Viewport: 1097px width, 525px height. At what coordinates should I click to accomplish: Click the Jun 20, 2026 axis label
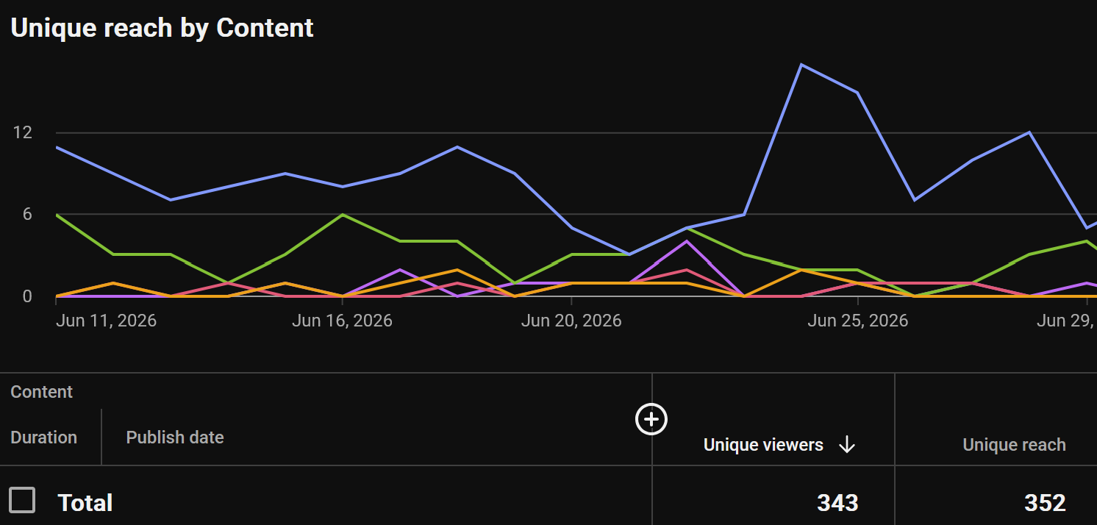point(571,321)
